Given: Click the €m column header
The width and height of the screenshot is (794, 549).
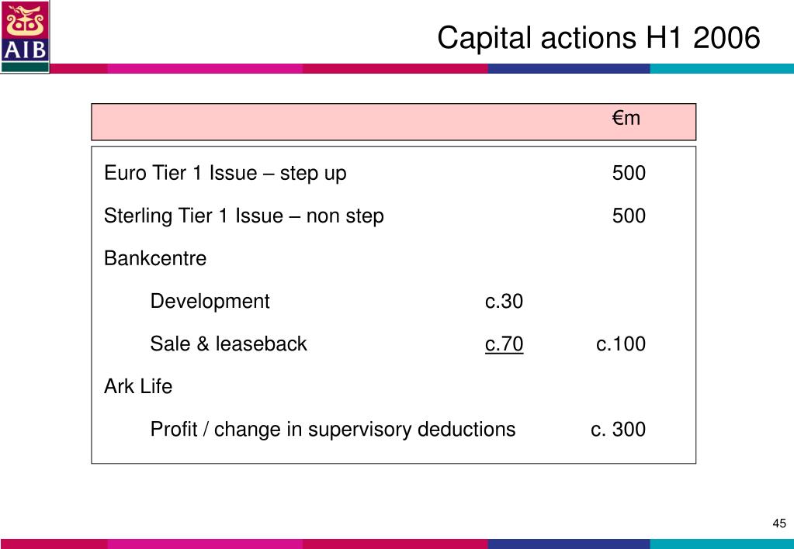Looking at the screenshot, I should click(x=626, y=118).
